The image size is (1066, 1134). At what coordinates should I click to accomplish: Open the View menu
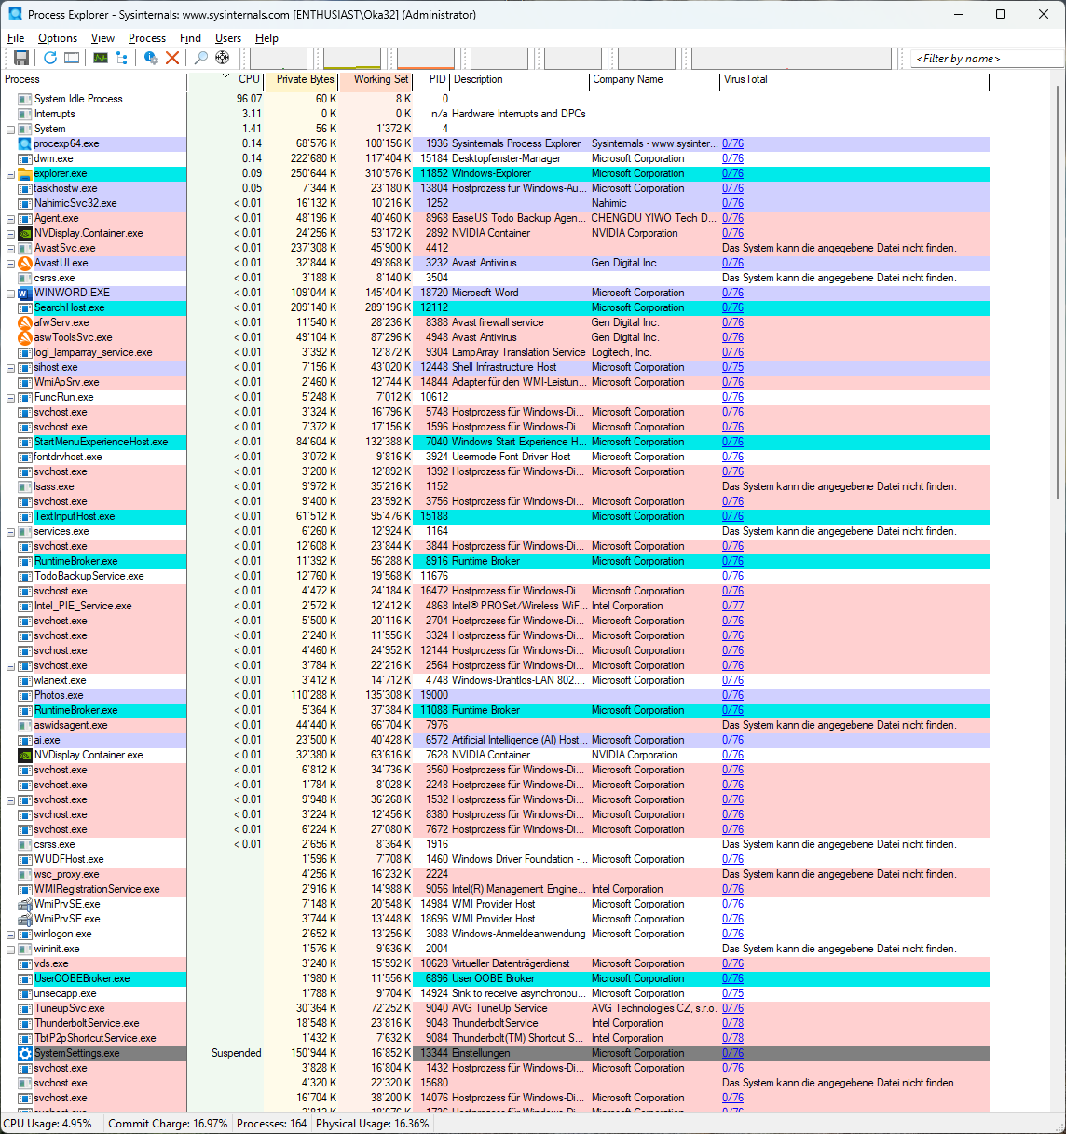click(x=102, y=38)
